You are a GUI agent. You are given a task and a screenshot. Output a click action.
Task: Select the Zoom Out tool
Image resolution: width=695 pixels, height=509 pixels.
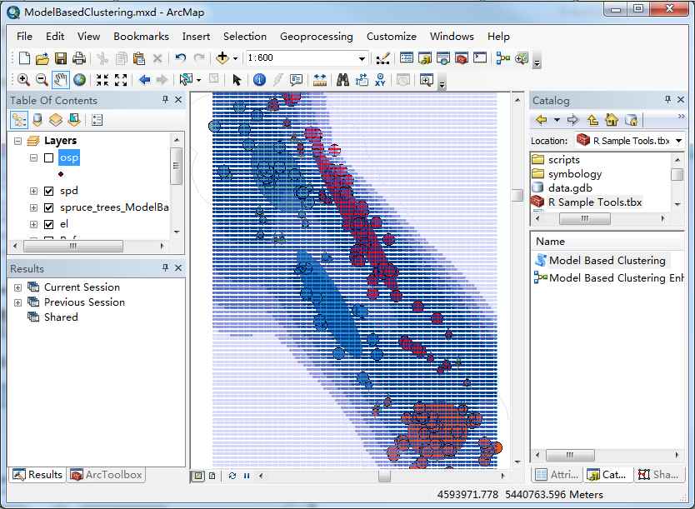click(x=42, y=80)
